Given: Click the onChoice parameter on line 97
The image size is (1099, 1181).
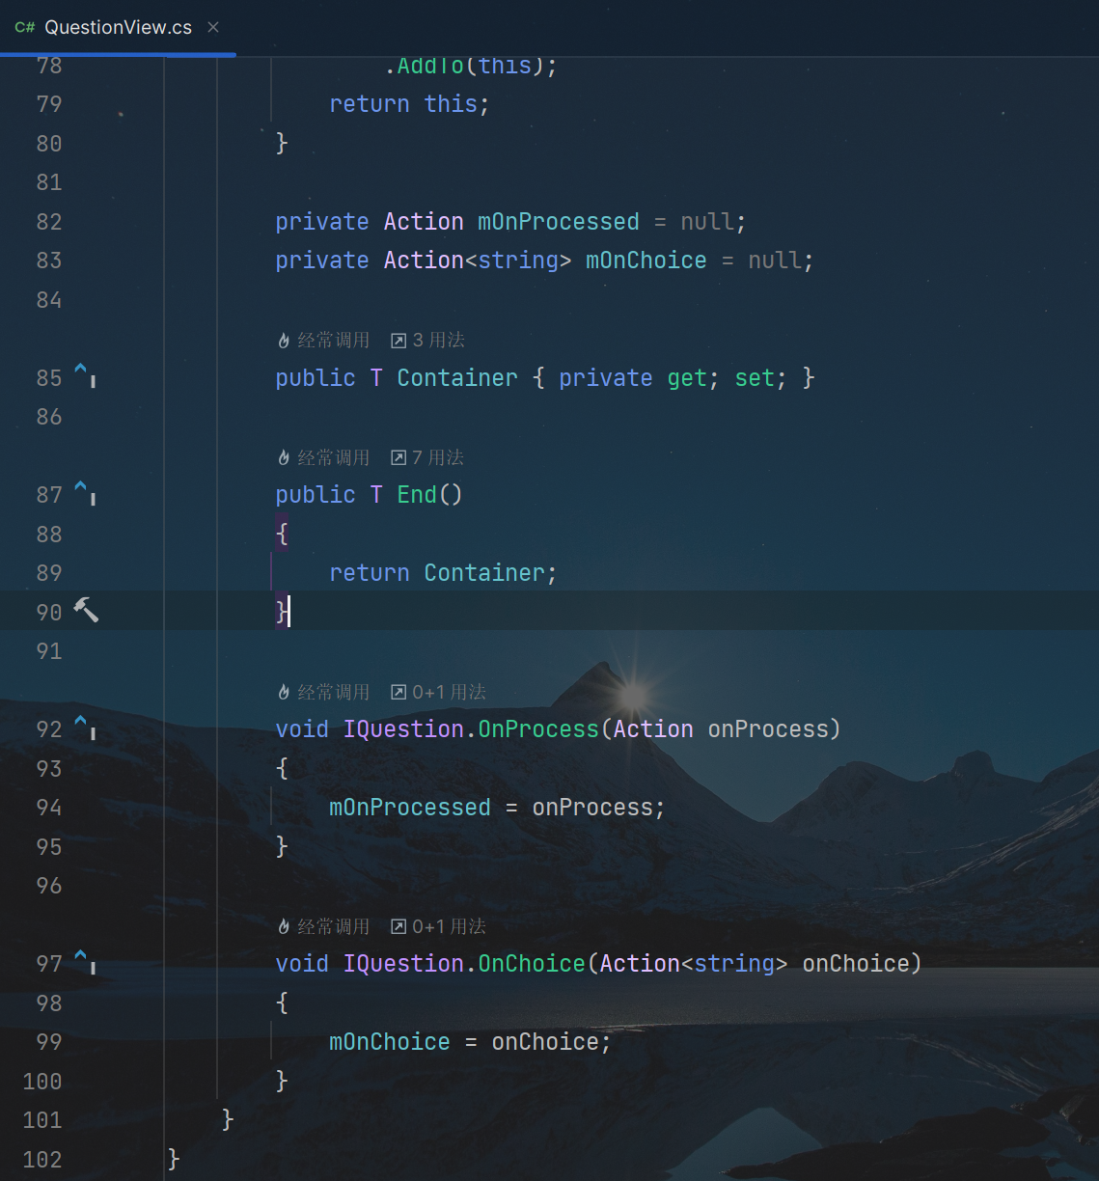Looking at the screenshot, I should tap(856, 964).
